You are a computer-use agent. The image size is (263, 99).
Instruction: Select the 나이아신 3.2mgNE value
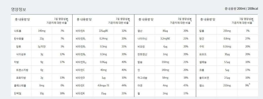[x=165, y=39]
